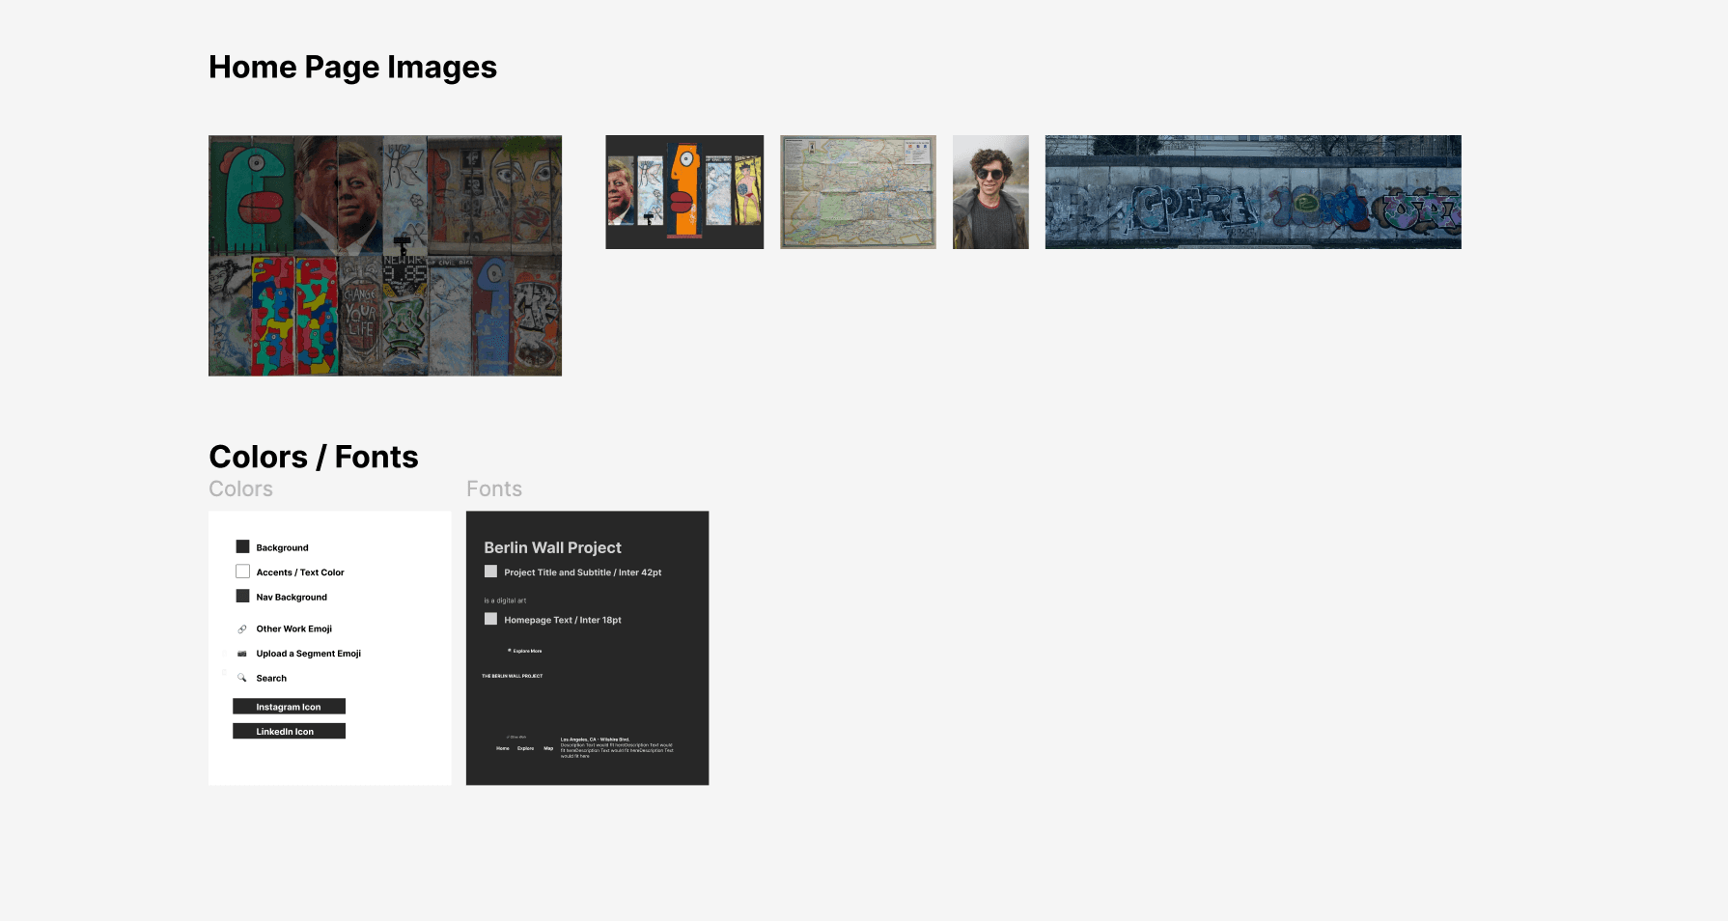
Task: Click 'Project Title and Subtitle / Inter 42pt' label
Action: [x=583, y=572]
